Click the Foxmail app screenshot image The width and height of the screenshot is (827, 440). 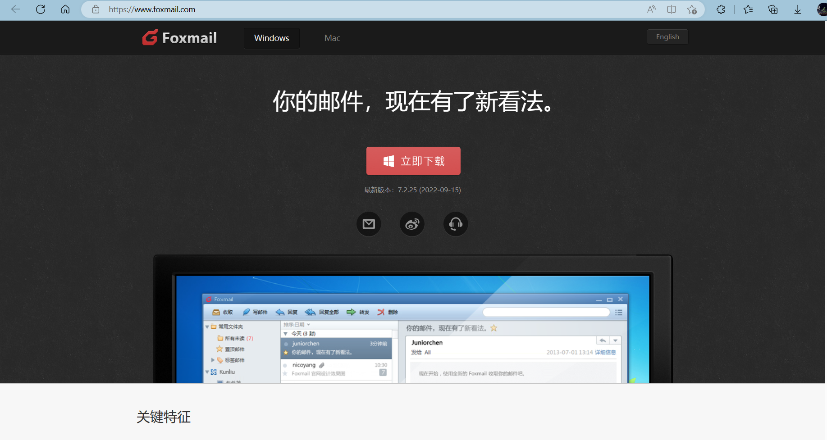click(413, 319)
